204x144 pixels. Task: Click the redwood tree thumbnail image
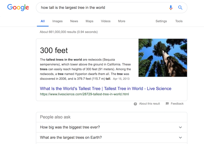[163, 58]
